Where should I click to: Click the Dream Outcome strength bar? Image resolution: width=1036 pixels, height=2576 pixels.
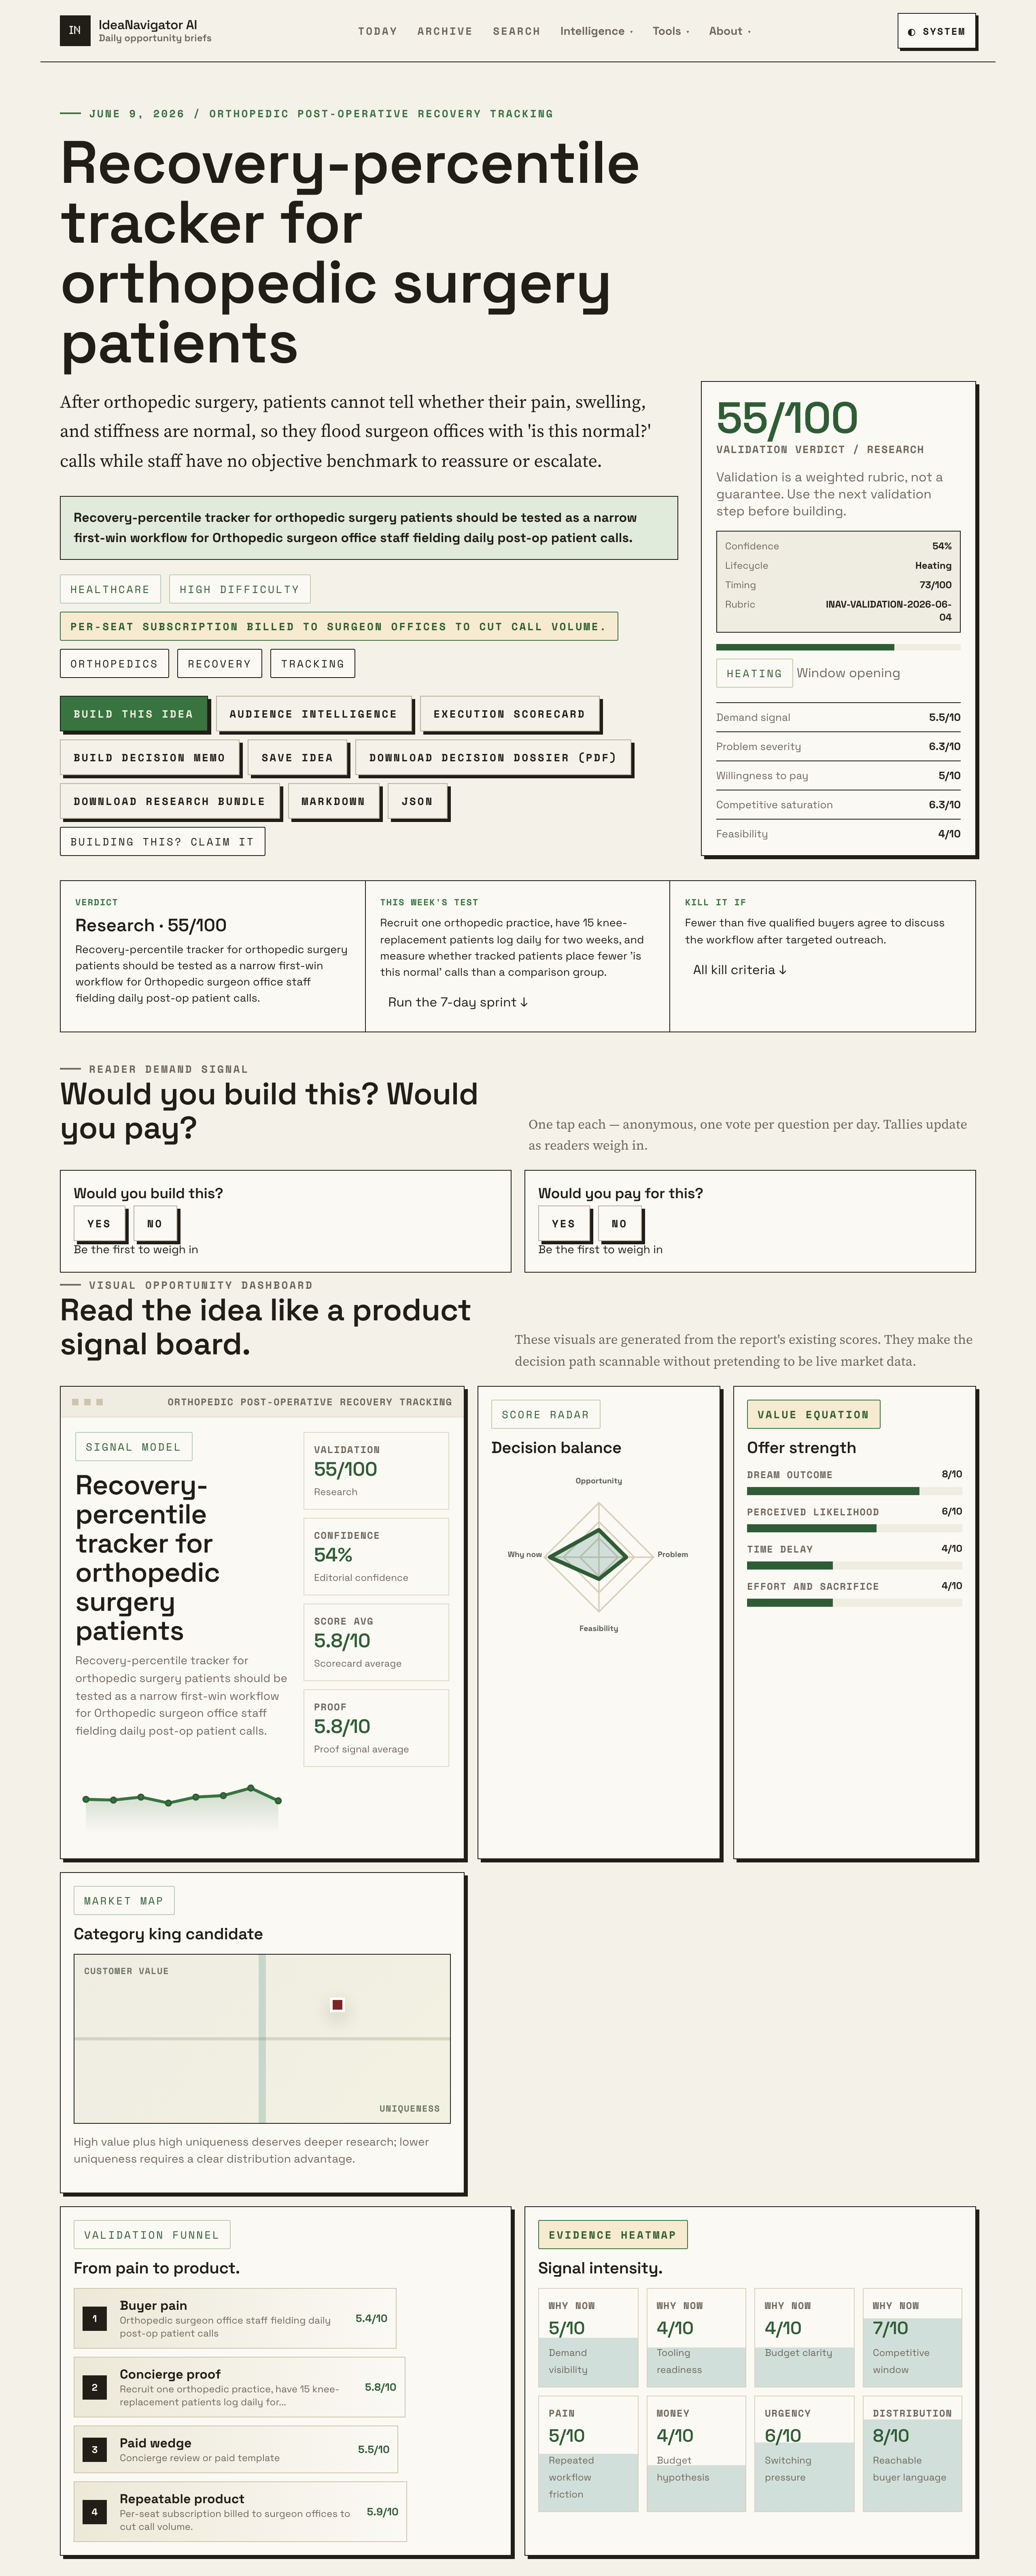point(854,1491)
